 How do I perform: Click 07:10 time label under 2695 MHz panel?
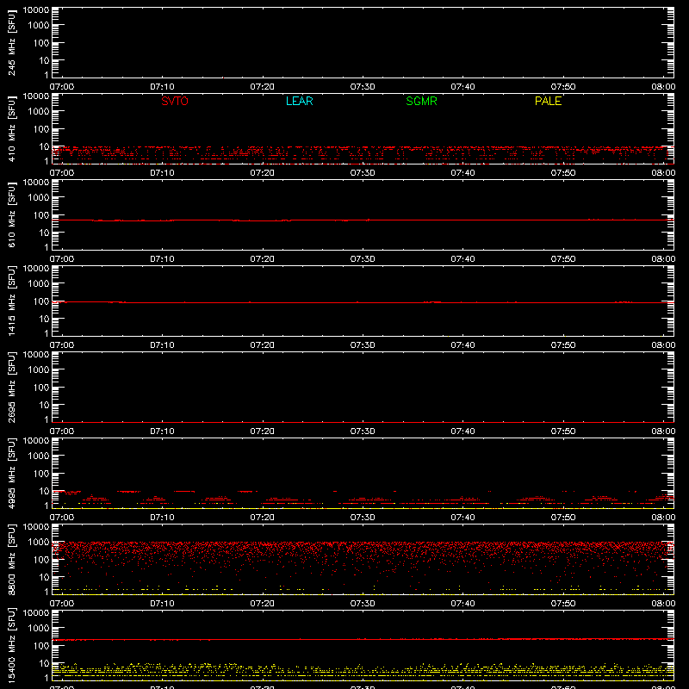coord(162,431)
